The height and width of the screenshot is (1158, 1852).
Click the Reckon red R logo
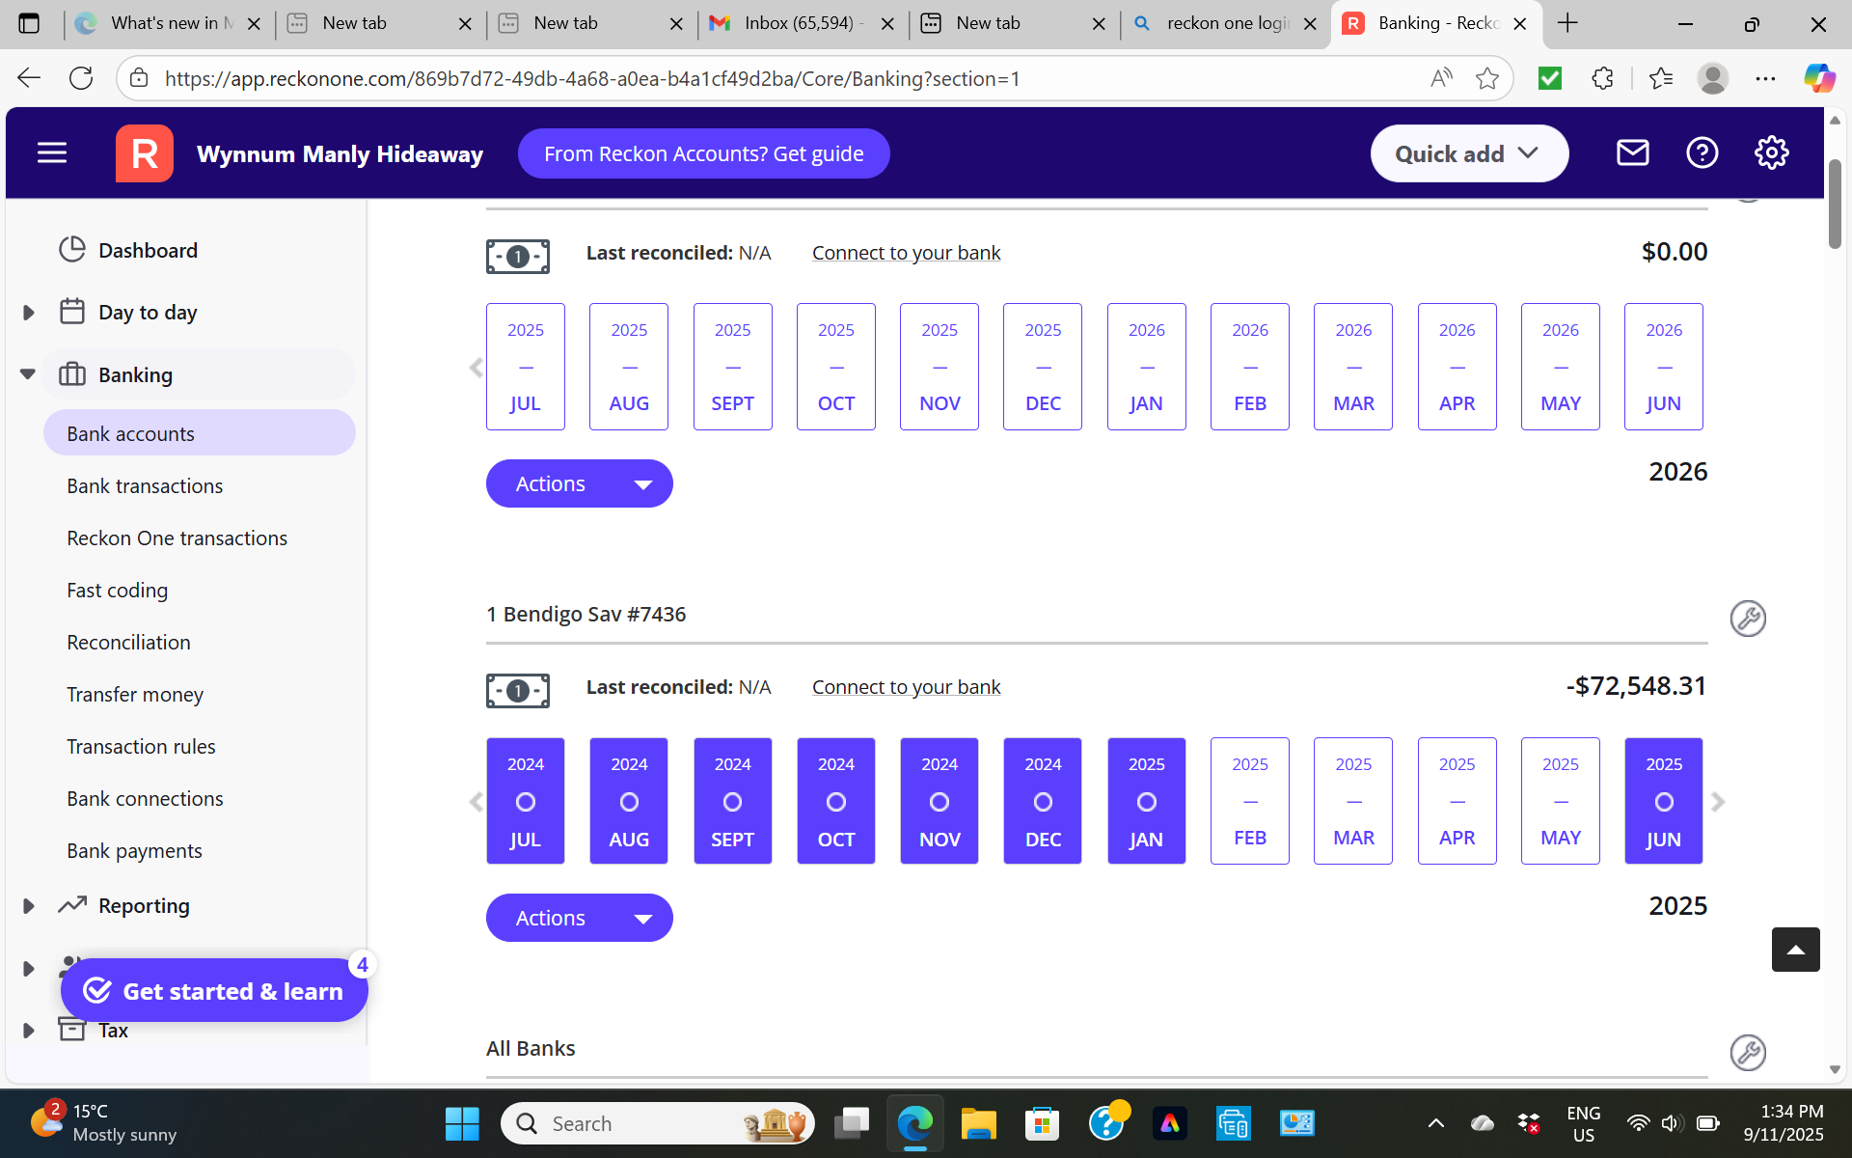click(145, 152)
